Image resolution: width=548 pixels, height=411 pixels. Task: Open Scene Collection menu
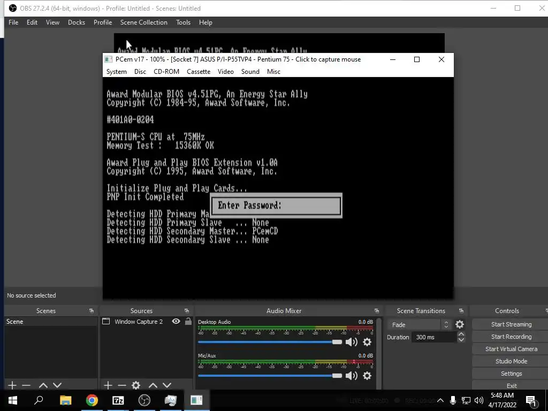point(143,22)
